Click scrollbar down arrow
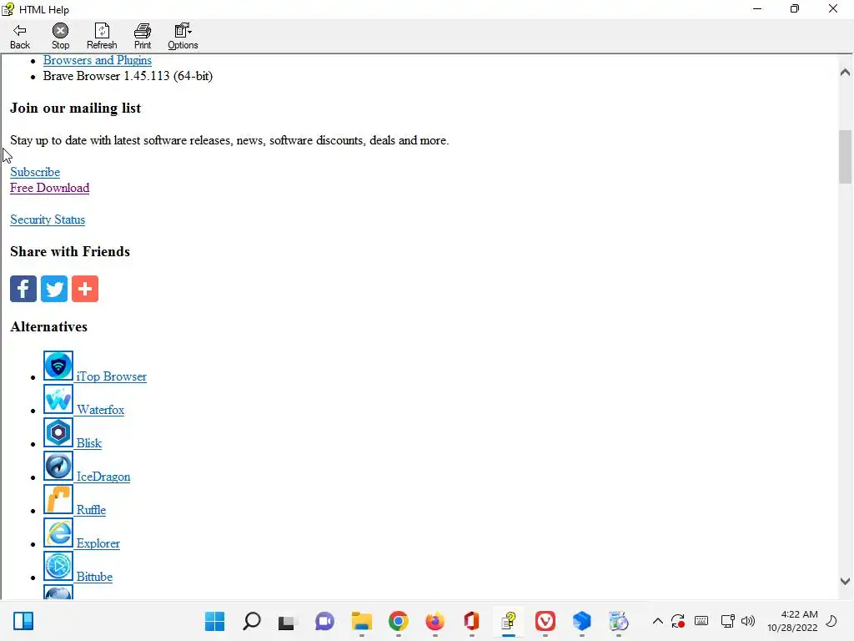 (845, 582)
